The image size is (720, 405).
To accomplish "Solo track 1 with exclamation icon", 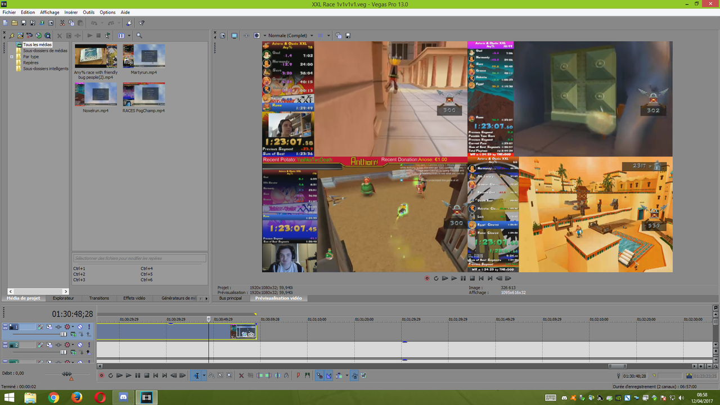I will point(89,327).
